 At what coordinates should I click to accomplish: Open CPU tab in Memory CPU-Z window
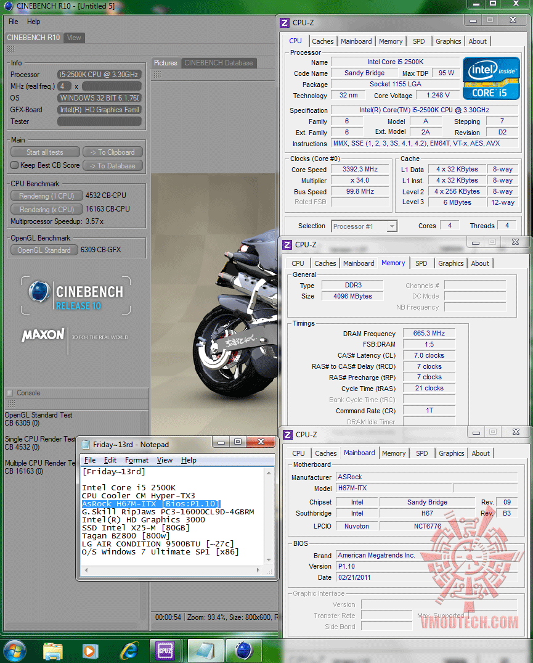298,263
